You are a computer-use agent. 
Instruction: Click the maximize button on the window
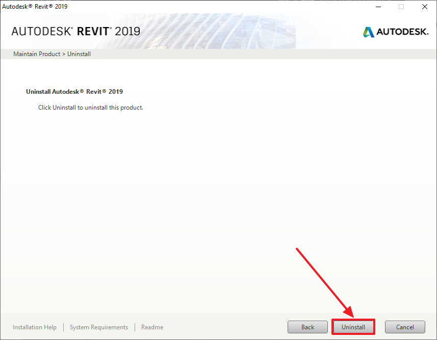[x=401, y=7]
